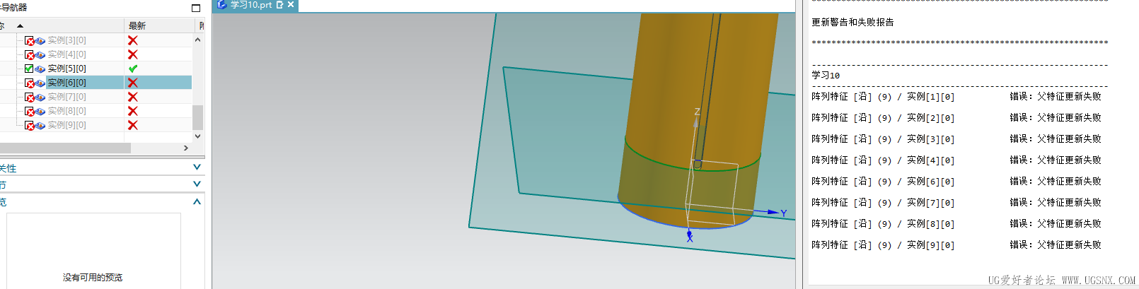Expand the 相关性 dependencies section
Screen dimensions: 1139x289
point(197,167)
